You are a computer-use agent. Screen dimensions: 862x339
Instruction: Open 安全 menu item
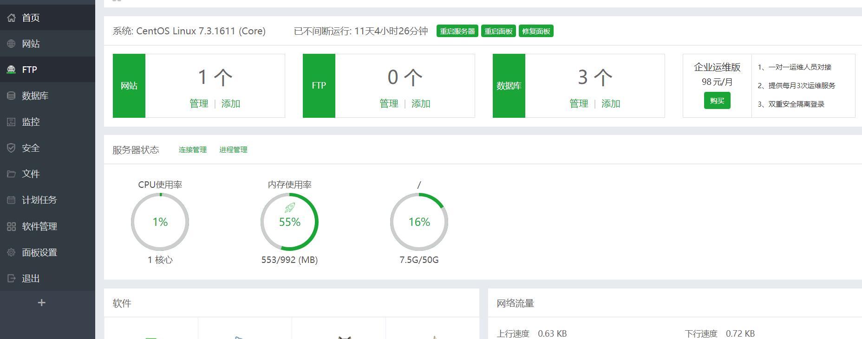pos(47,148)
